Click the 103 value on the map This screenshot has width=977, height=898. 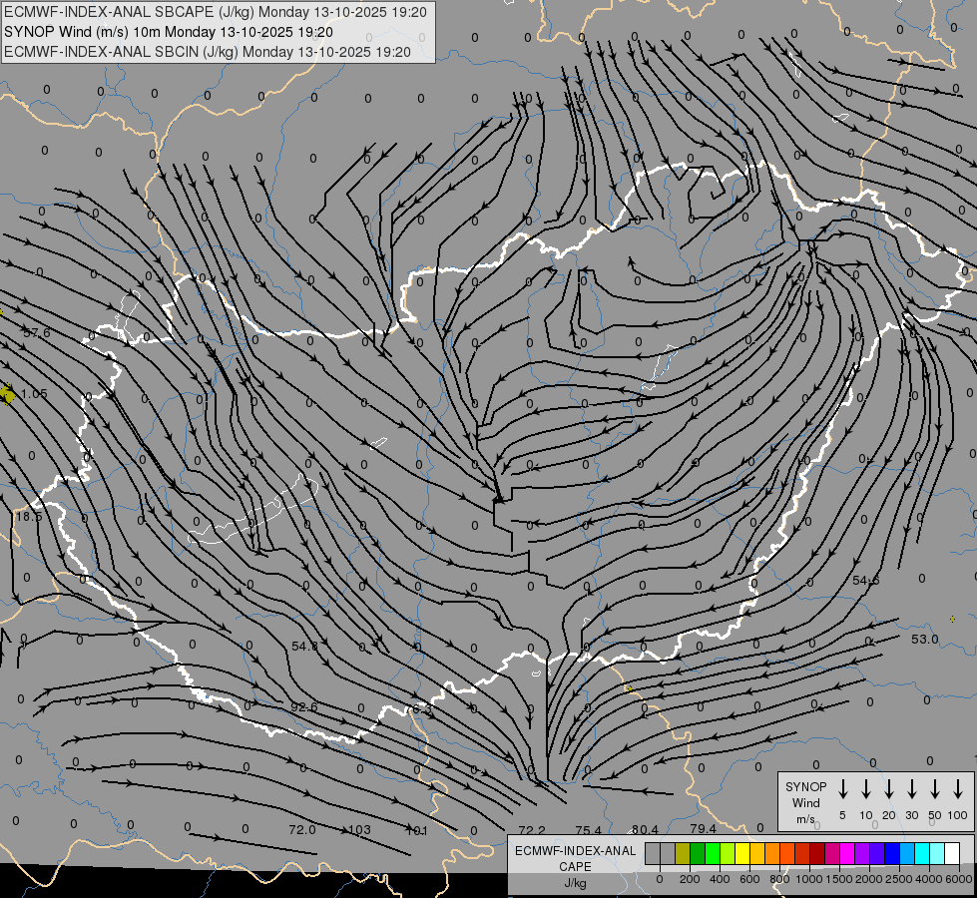pos(359,829)
